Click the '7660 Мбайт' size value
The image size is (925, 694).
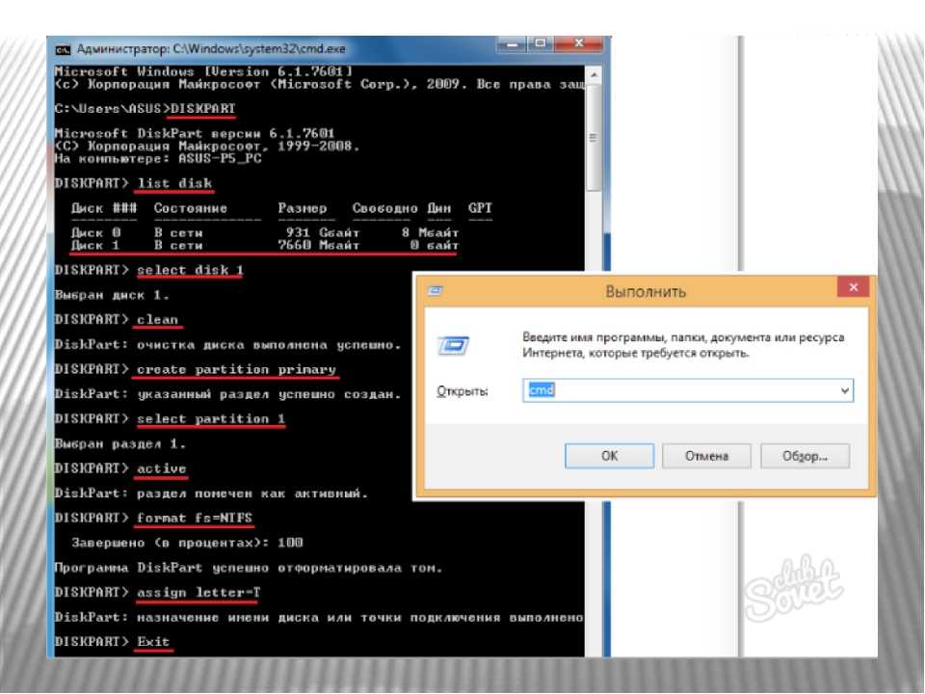click(x=319, y=245)
